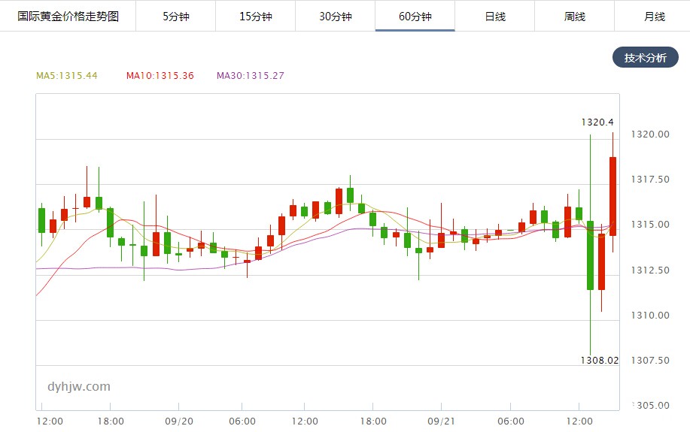Switch to the 5分钟 tab
The height and width of the screenshot is (432, 690).
pyautogui.click(x=175, y=17)
